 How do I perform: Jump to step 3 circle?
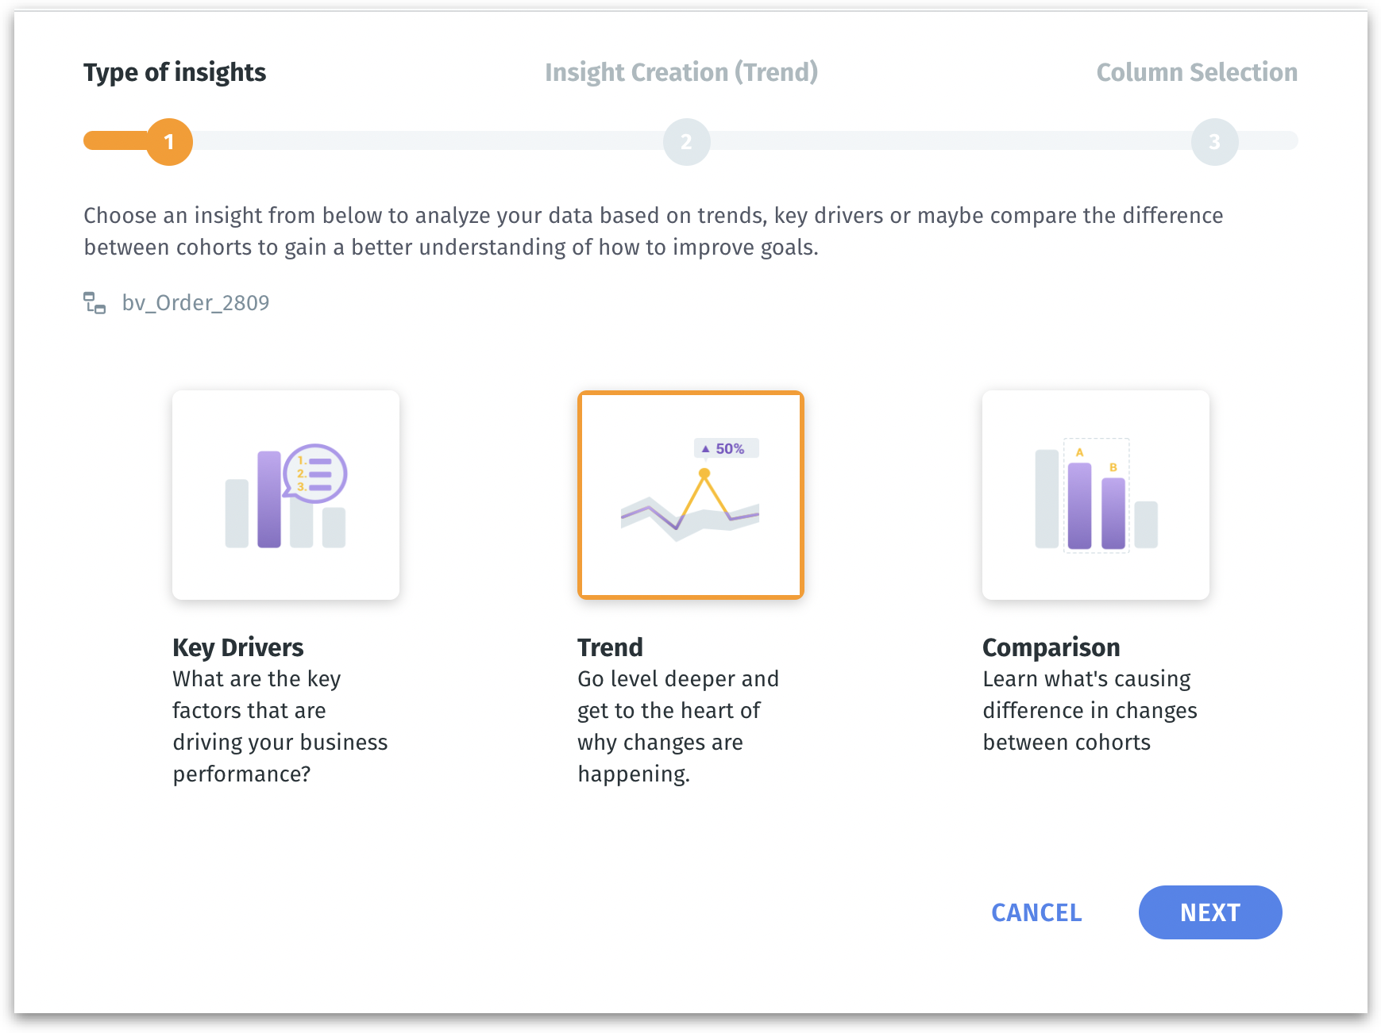(1214, 142)
